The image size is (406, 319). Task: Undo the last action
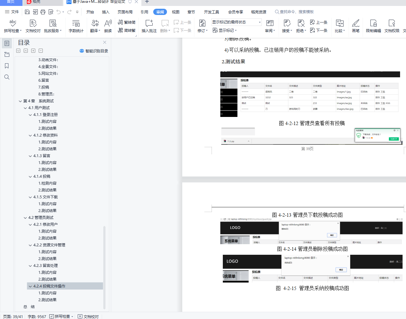59,12
